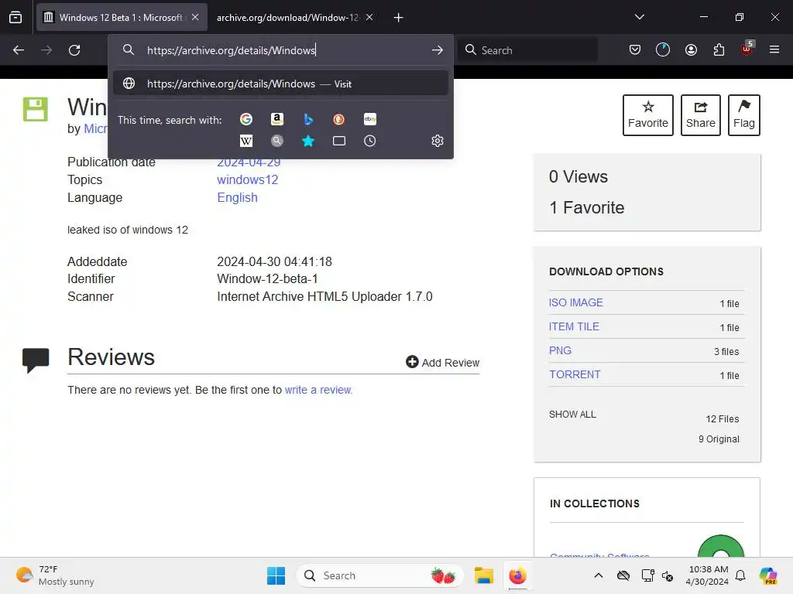Click the circular progress extension icon
793x594 pixels.
click(x=663, y=50)
